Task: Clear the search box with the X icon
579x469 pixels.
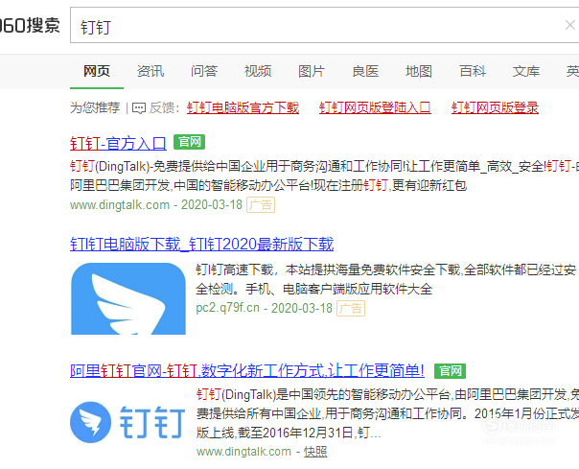Action: [x=569, y=25]
